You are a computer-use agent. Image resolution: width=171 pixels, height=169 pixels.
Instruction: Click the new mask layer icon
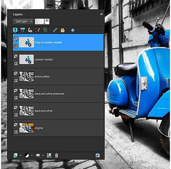pos(38,155)
